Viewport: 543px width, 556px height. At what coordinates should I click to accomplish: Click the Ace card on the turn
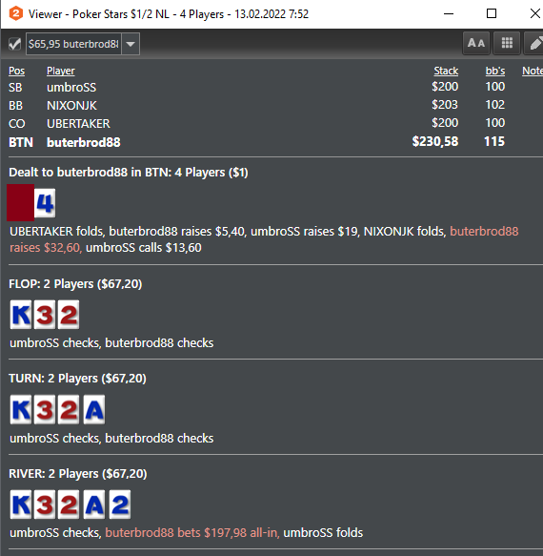[x=94, y=409]
